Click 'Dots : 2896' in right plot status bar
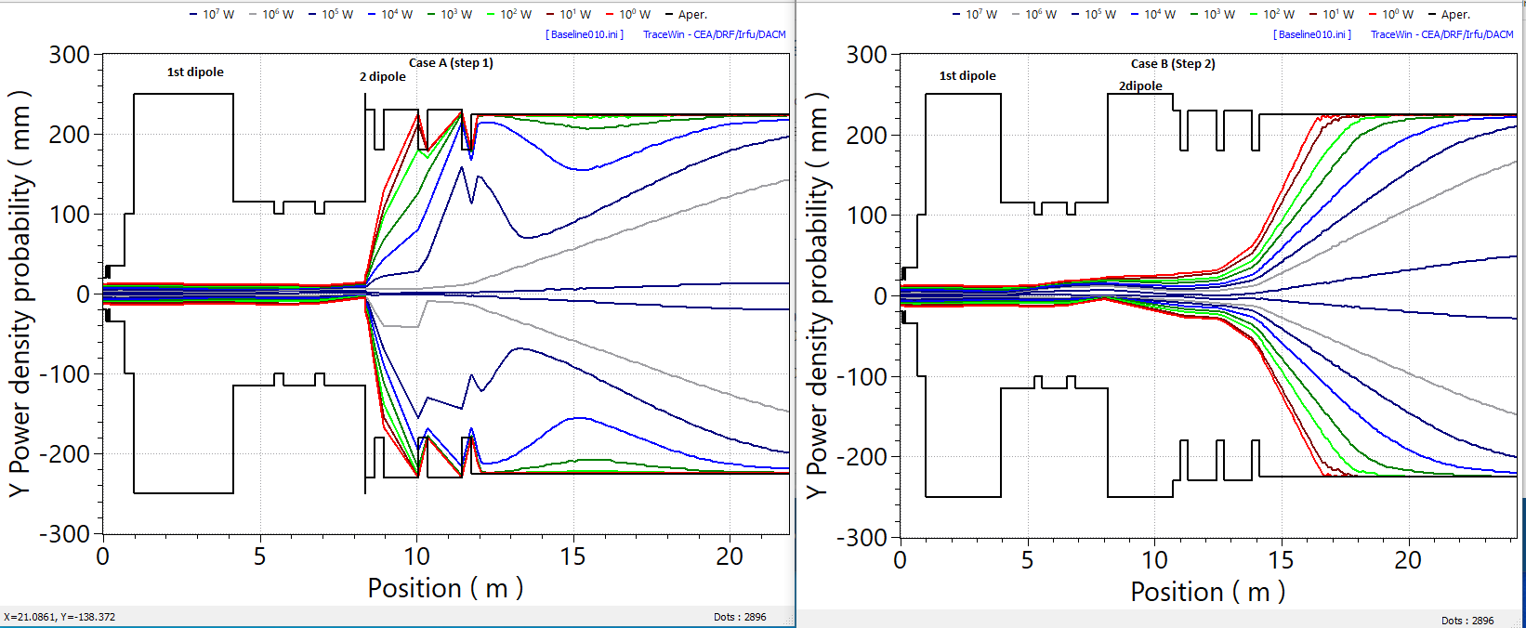 (x=1467, y=621)
